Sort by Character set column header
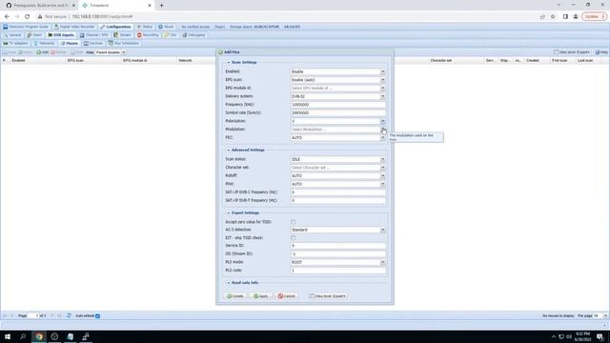Screen dimensions: 610x343 pos(440,60)
